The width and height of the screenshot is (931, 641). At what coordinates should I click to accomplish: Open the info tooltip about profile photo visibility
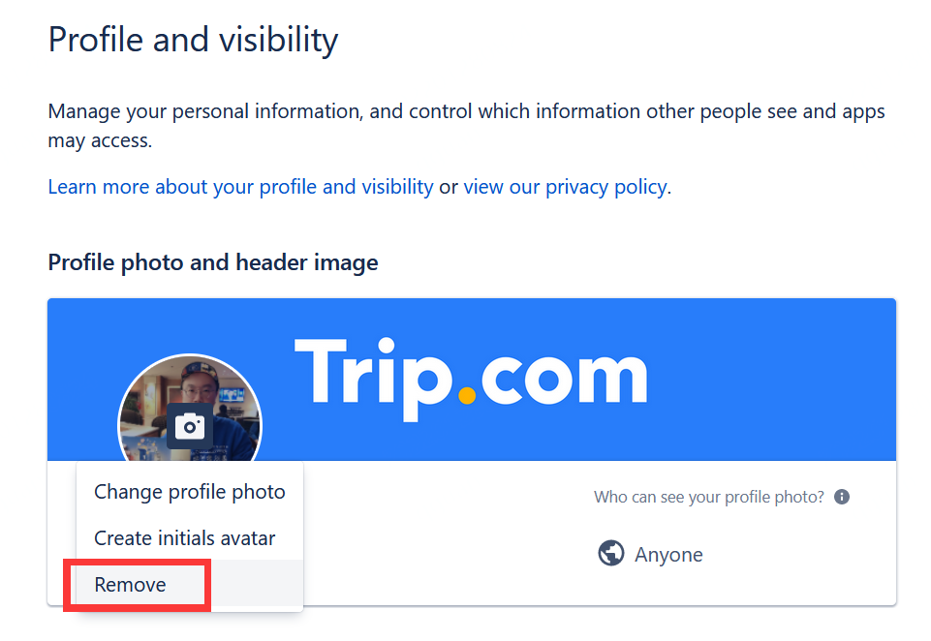tap(842, 496)
